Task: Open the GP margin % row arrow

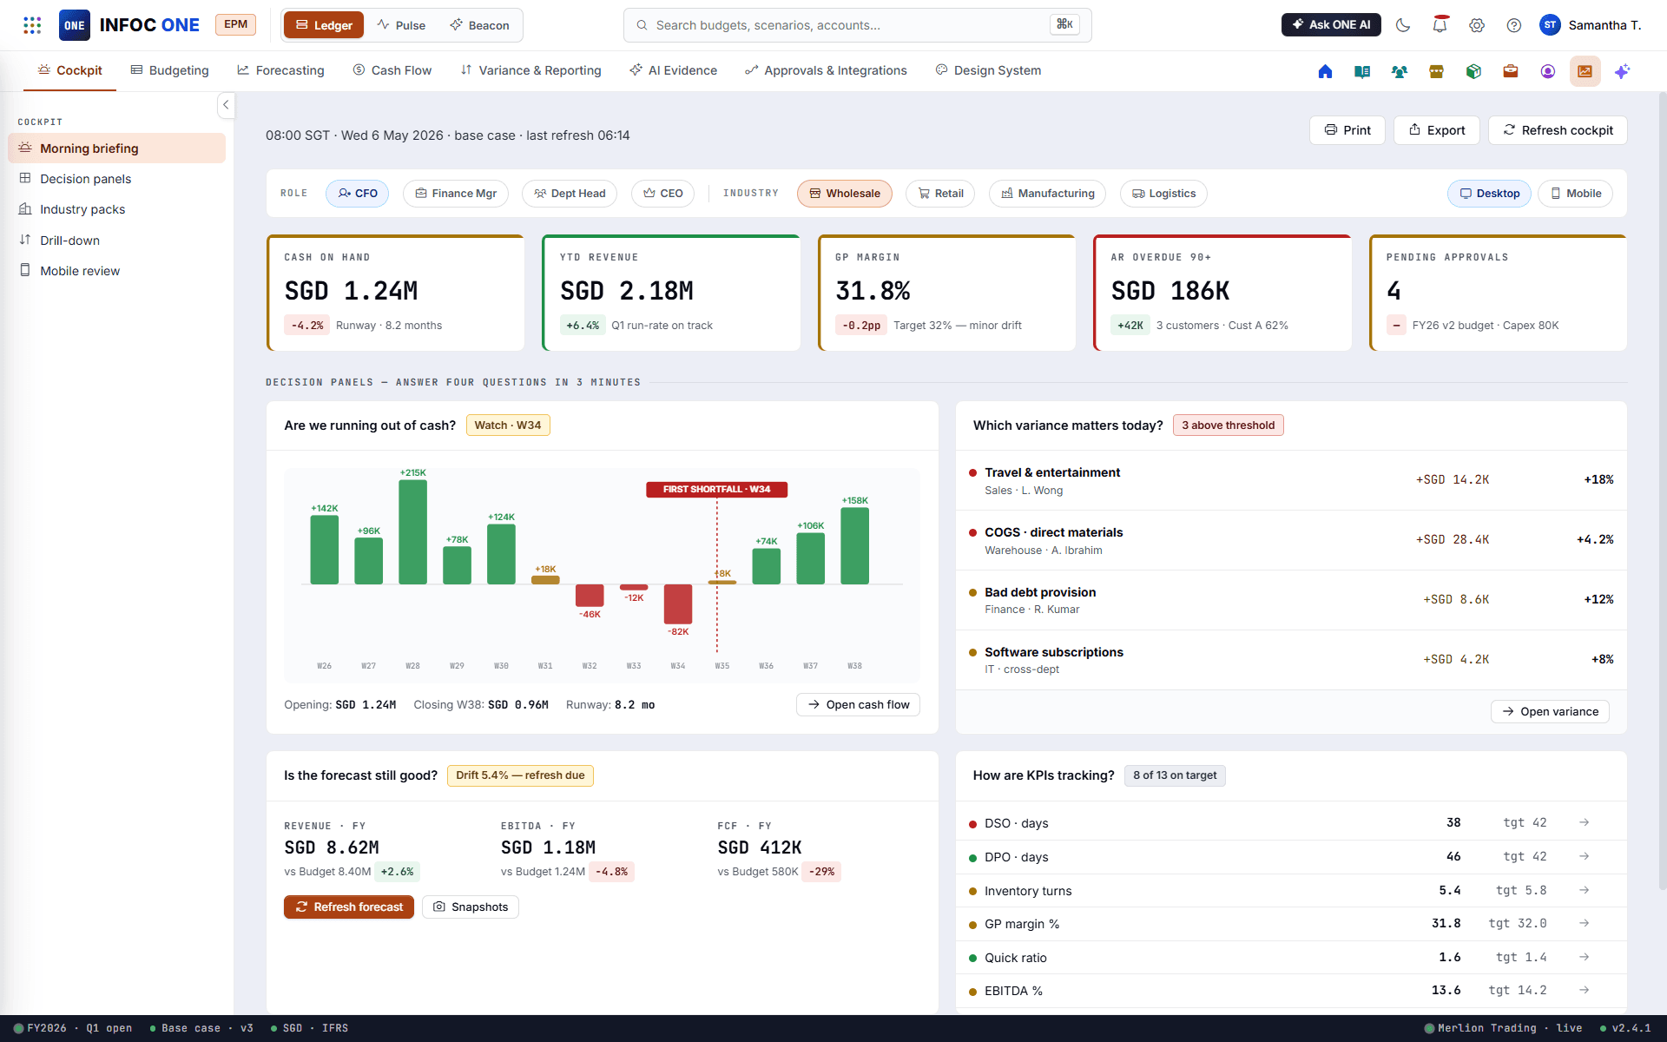Action: [x=1584, y=924]
